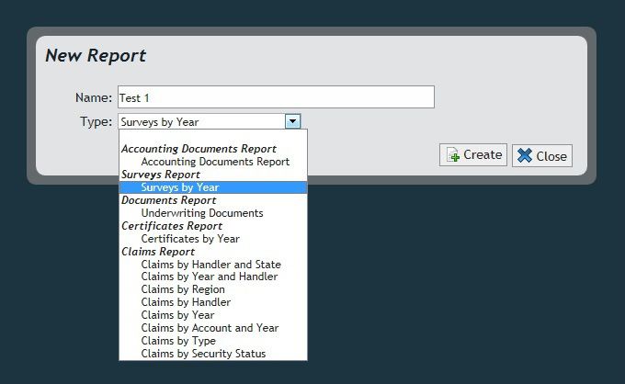Click the Type combo box field
The image size is (625, 384).
[x=200, y=121]
